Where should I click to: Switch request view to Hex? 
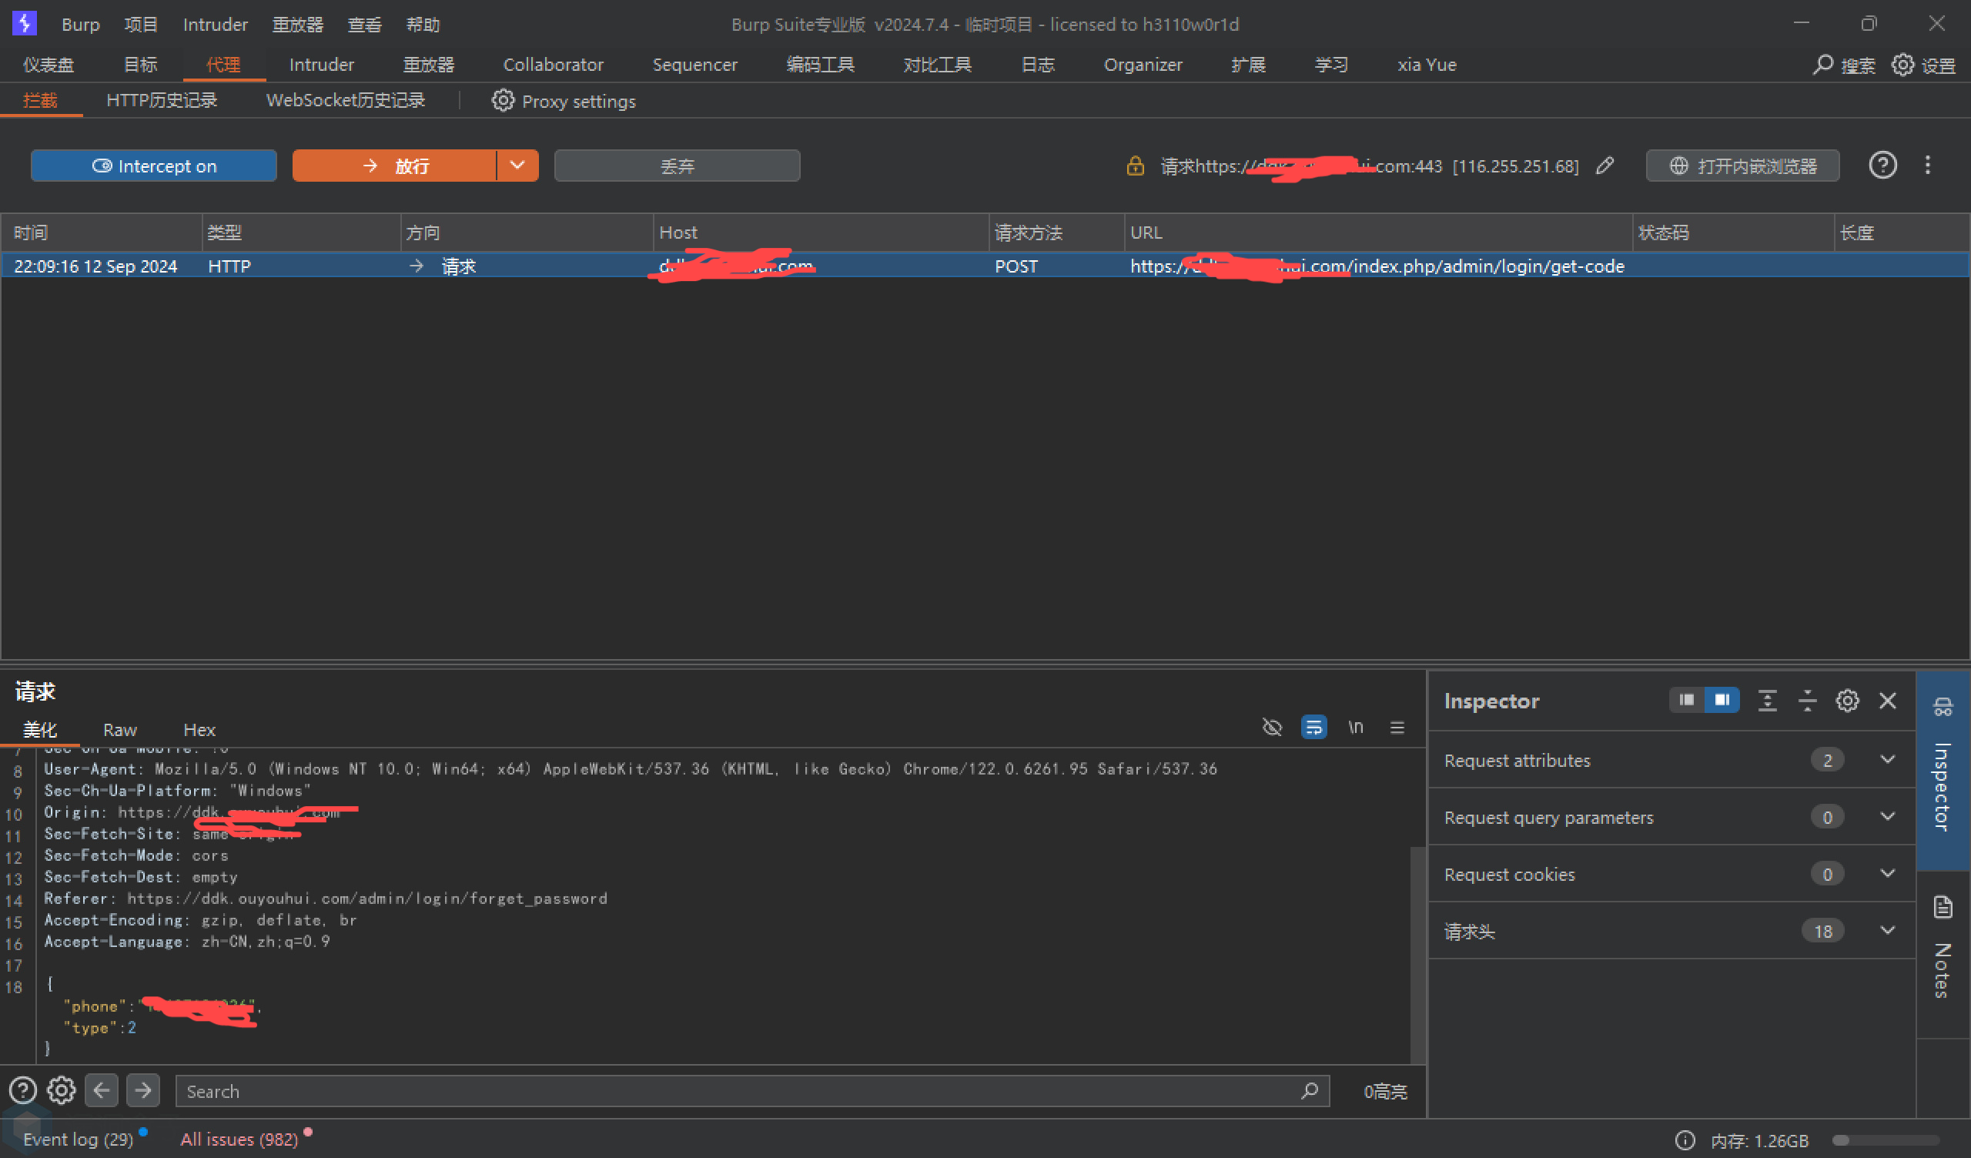coord(199,729)
